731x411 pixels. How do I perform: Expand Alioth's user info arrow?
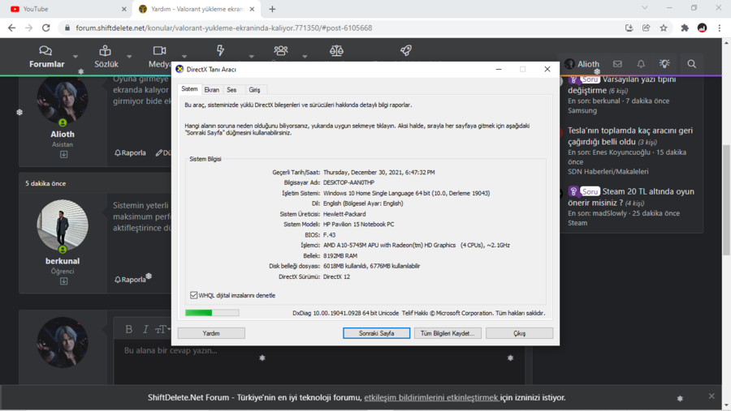click(x=63, y=155)
